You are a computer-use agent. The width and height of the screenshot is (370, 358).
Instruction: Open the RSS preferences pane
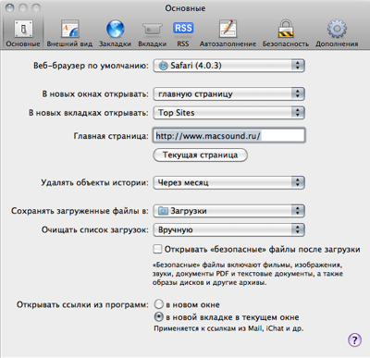(x=183, y=33)
